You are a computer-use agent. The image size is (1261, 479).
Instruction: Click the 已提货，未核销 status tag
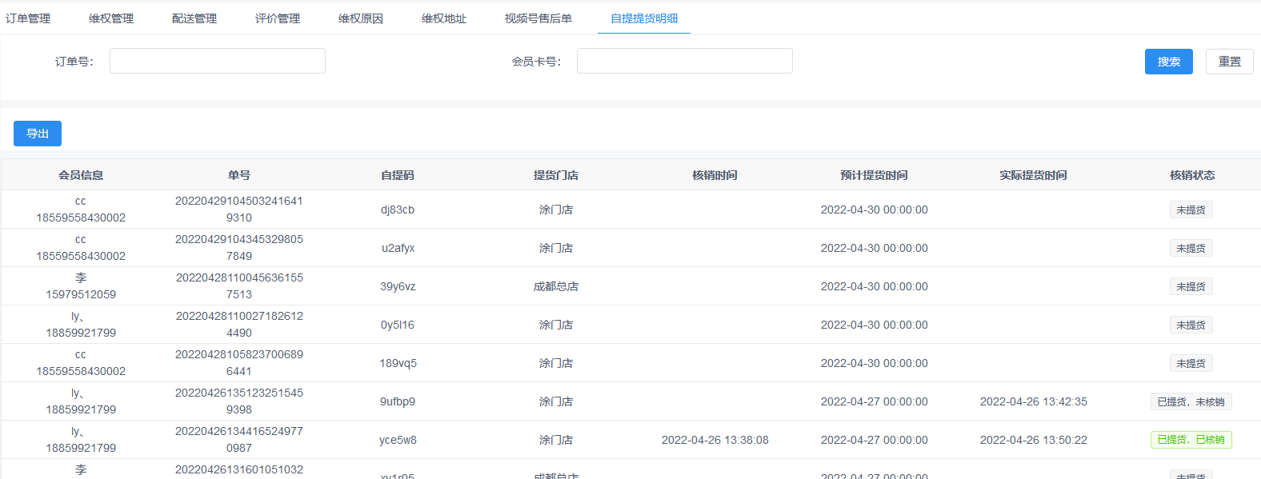pyautogui.click(x=1191, y=401)
